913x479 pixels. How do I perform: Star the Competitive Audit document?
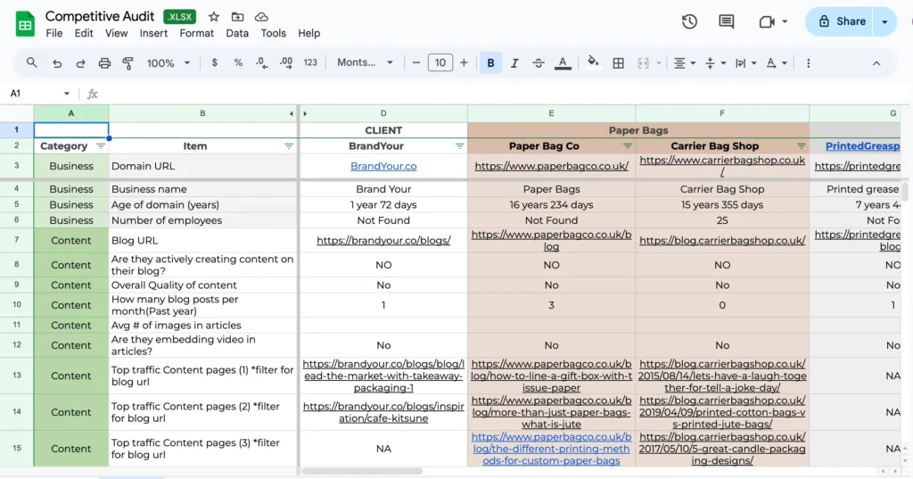point(214,17)
